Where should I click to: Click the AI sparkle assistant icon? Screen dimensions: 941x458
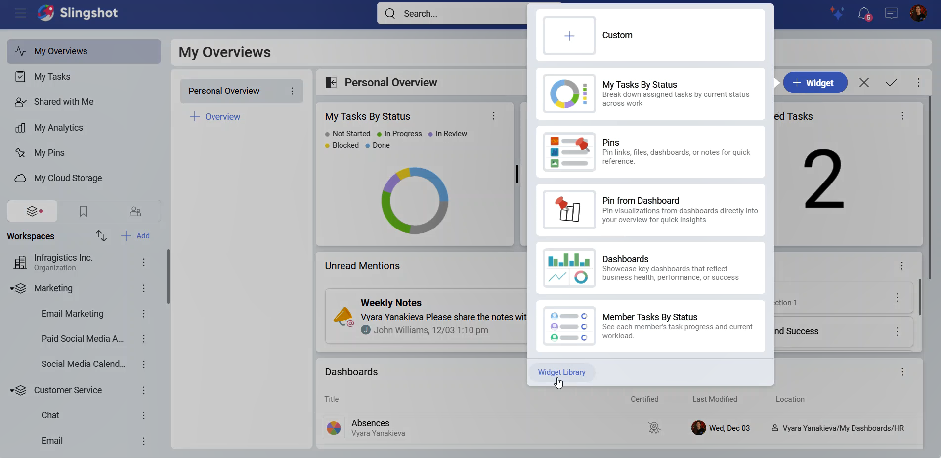pos(837,13)
